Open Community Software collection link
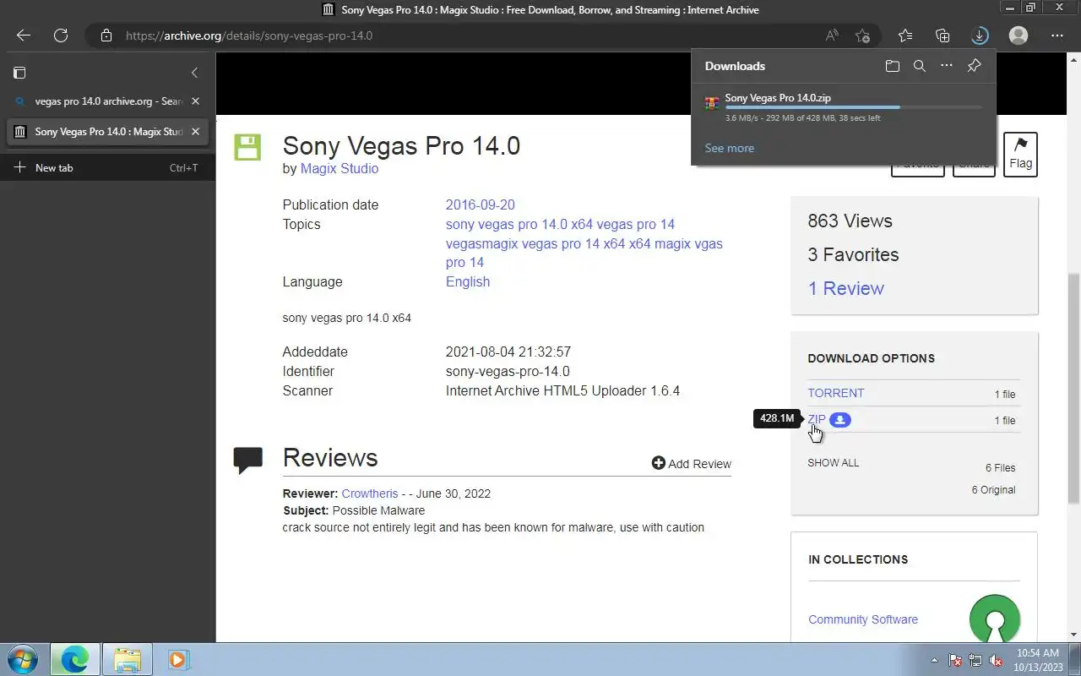 coord(863,619)
